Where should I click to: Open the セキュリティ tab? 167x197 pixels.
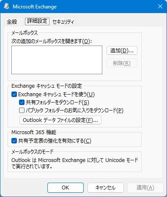tap(63, 22)
